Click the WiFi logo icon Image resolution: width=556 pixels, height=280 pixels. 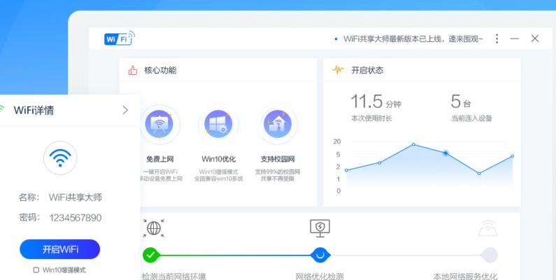120,38
